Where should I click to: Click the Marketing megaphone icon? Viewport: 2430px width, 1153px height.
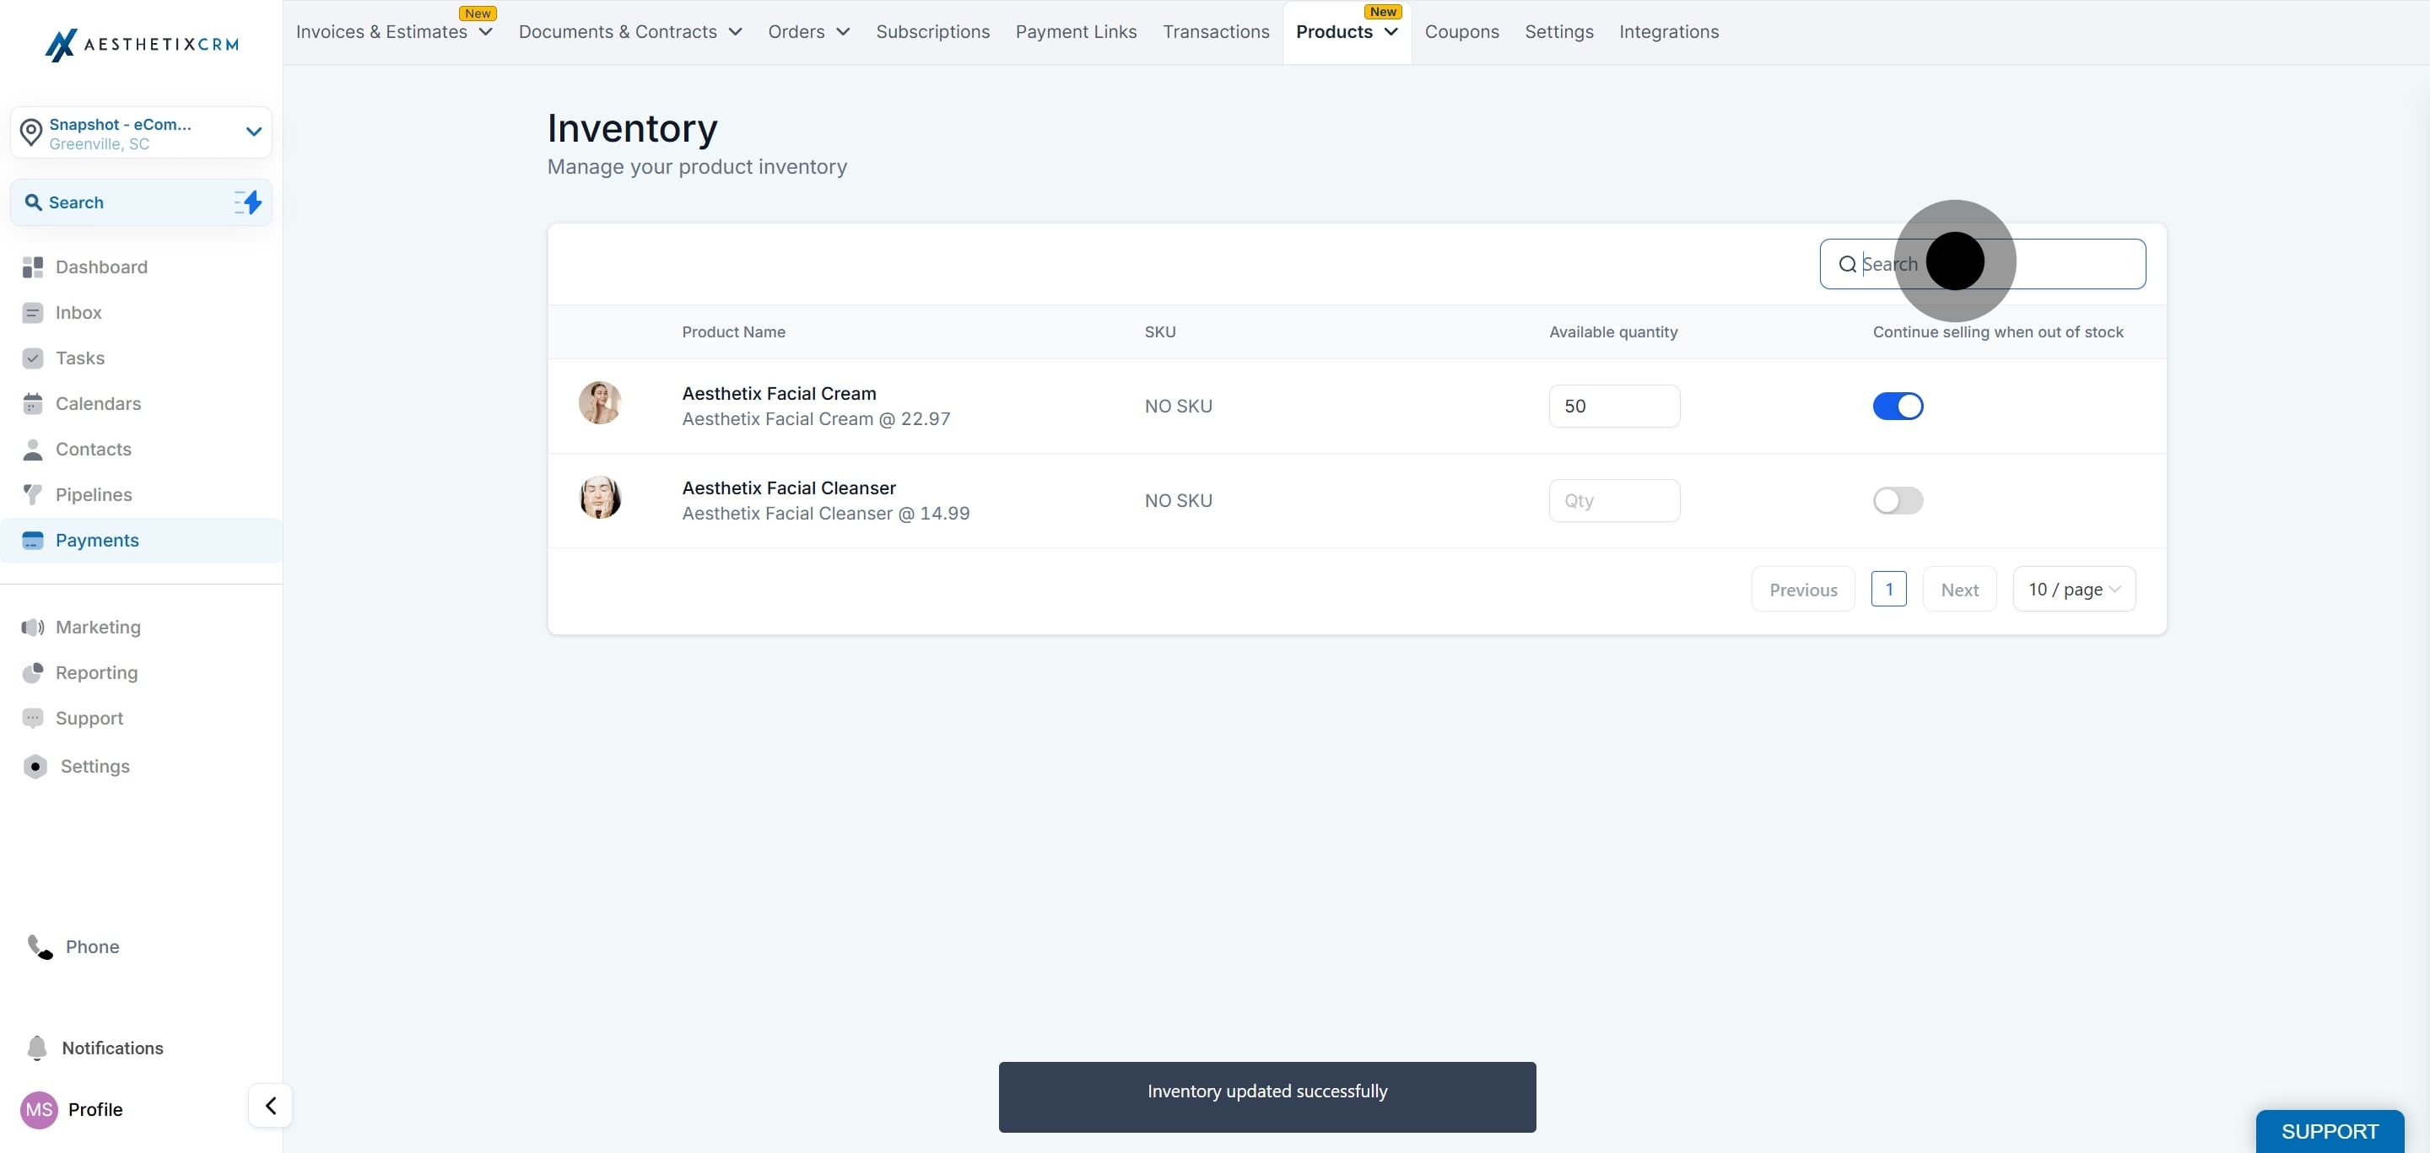click(x=33, y=627)
